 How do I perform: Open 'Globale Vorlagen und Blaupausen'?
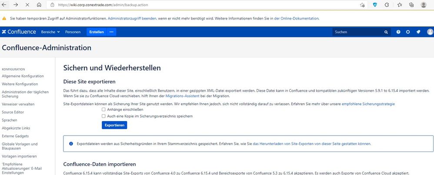(20, 146)
